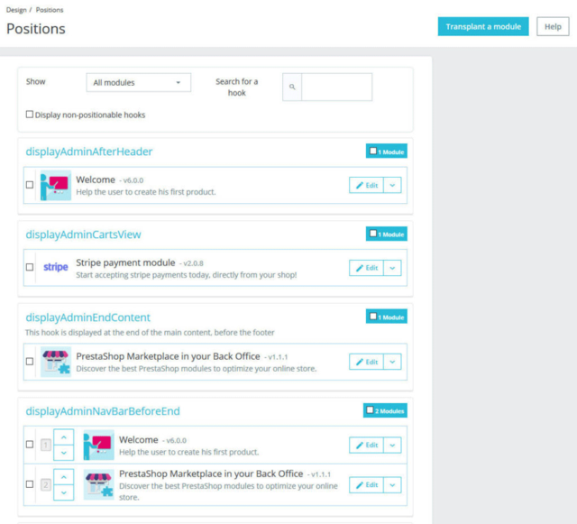Select all modules in displayAdminNavBarBeforeEnd hook
This screenshot has height=524, width=577.
tap(370, 410)
